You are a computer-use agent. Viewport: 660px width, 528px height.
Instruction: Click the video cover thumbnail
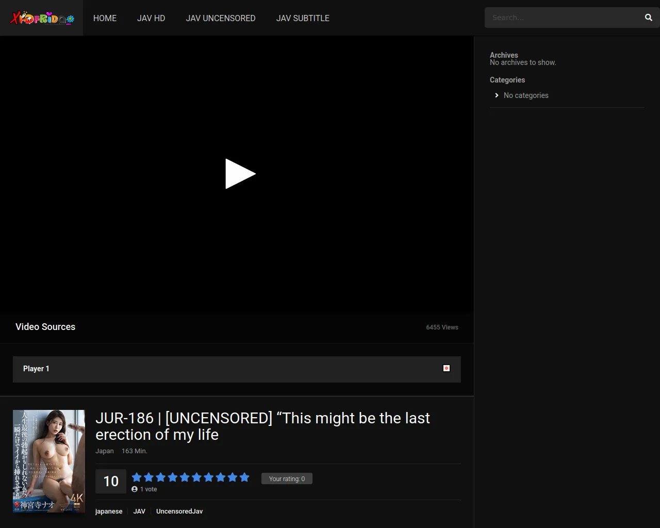click(49, 461)
